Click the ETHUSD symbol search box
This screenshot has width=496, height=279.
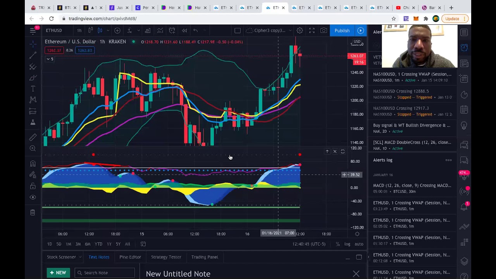54,30
